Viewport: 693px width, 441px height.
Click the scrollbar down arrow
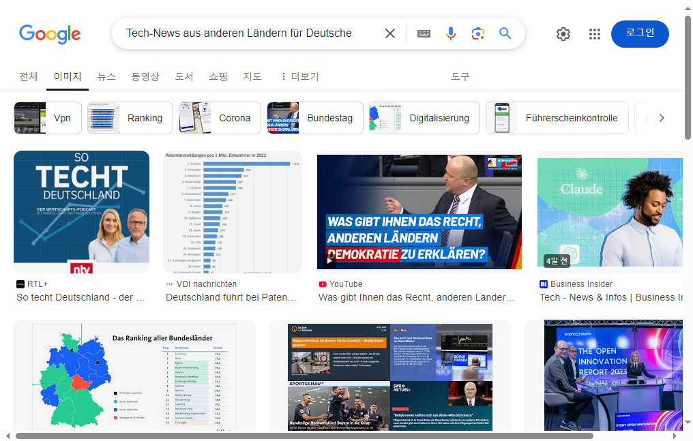click(x=688, y=423)
